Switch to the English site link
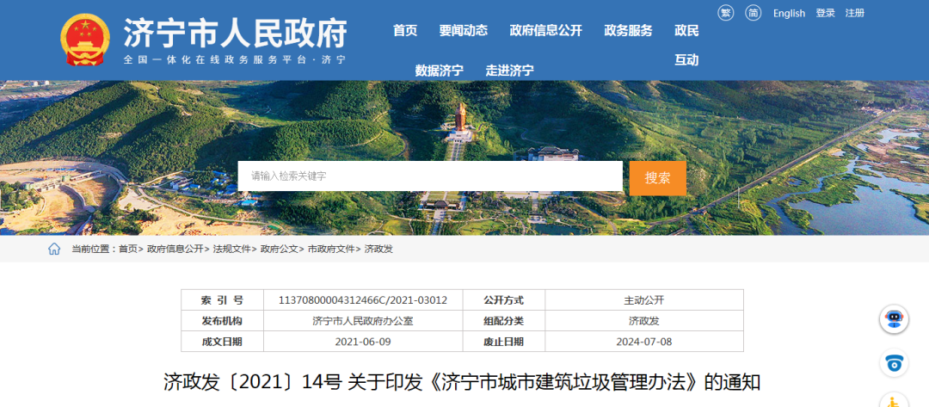This screenshot has height=407, width=929. click(789, 13)
